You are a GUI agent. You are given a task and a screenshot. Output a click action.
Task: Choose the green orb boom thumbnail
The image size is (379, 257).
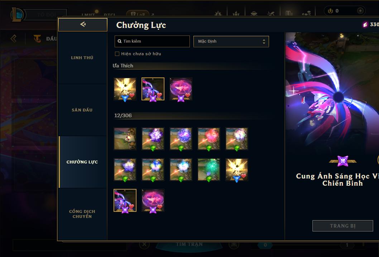tap(209, 170)
